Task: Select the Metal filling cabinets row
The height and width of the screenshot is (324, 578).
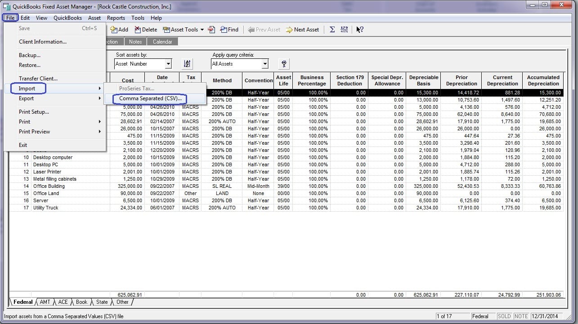Action: (287, 179)
